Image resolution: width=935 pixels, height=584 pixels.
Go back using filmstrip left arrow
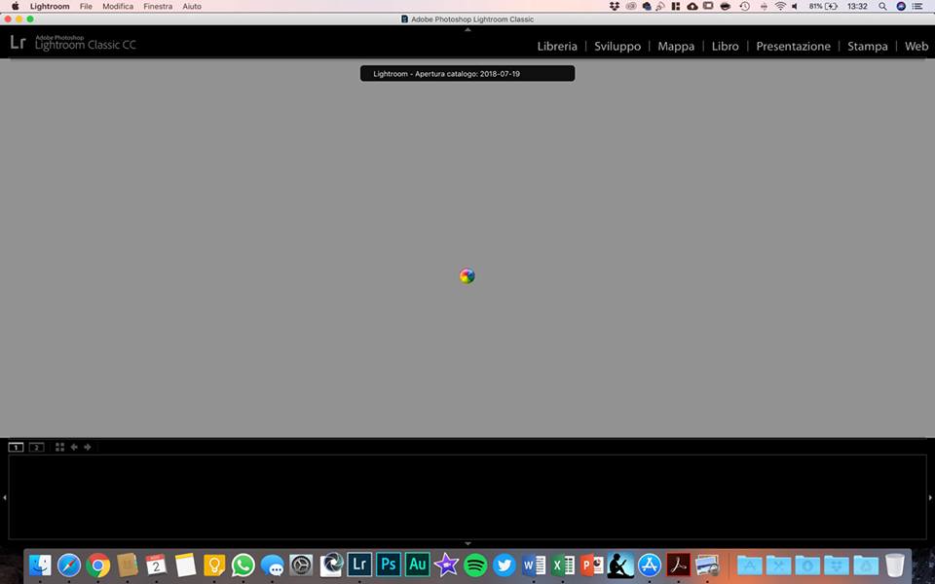click(x=74, y=447)
